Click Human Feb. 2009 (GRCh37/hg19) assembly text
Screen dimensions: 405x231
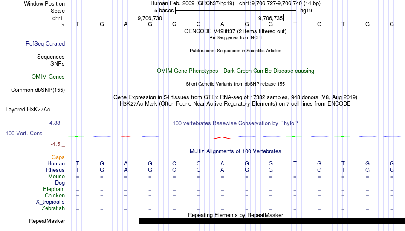192,3
